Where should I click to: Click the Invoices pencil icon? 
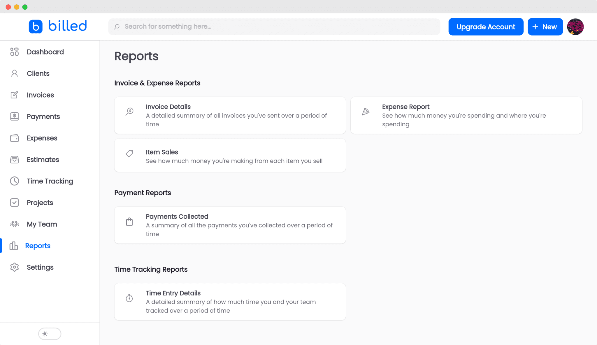14,95
